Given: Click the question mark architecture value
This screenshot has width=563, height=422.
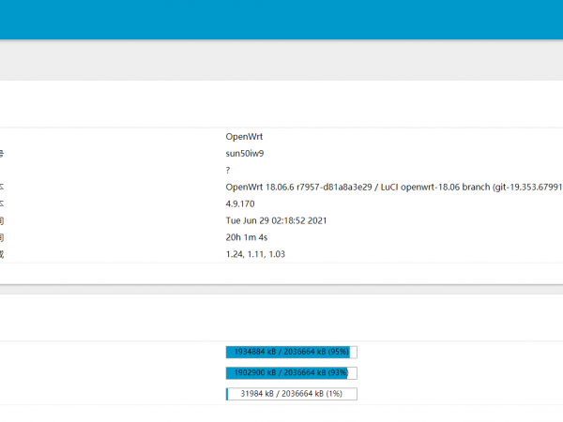Looking at the screenshot, I should point(228,170).
